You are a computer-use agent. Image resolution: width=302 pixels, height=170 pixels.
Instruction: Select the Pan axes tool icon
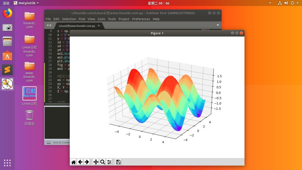[x=96, y=162]
